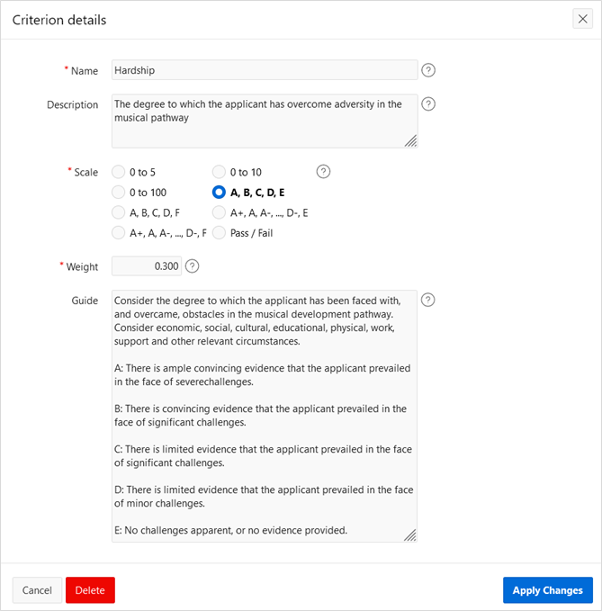Click the Guide field label
This screenshot has height=611, width=602.
pyautogui.click(x=85, y=301)
